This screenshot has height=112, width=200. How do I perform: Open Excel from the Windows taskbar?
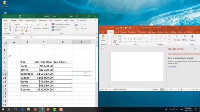pos(42,109)
